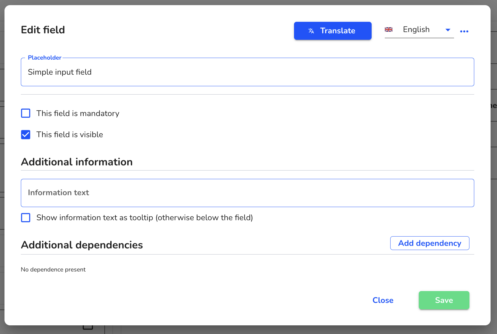Screen dimensions: 497x334
Task: Save the field changes
Action: coord(444,300)
